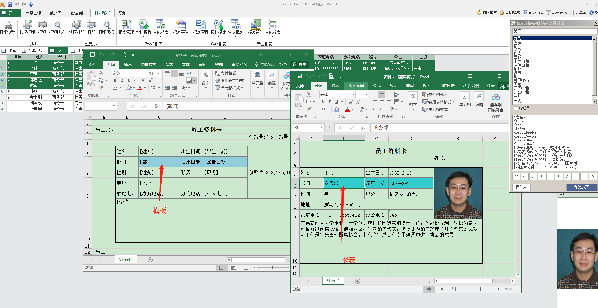Open 打印设置 print settings icon
The width and height of the screenshot is (598, 308).
click(7, 27)
